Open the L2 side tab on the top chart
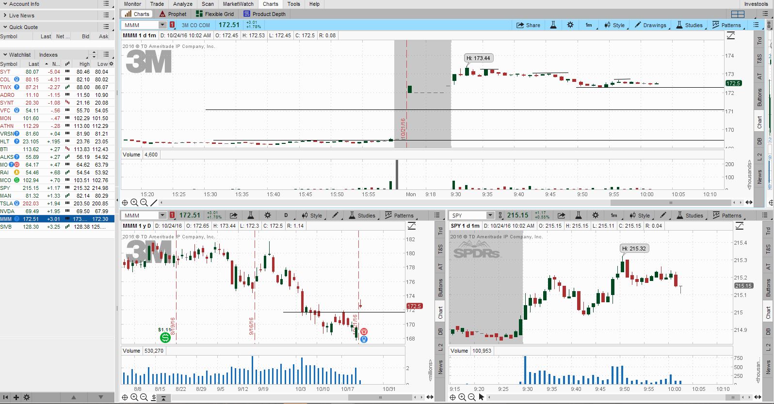 759,157
